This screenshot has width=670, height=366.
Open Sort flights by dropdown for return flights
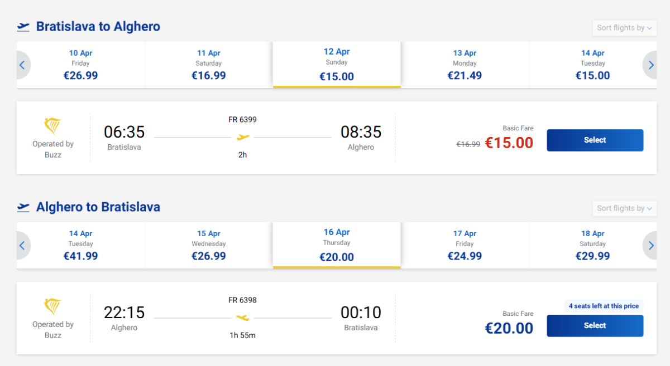[624, 208]
